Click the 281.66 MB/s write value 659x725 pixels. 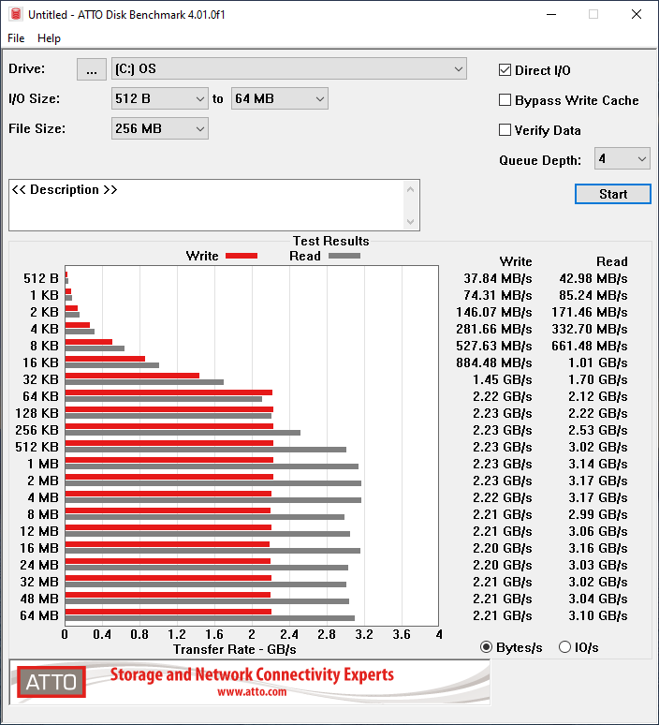[494, 329]
